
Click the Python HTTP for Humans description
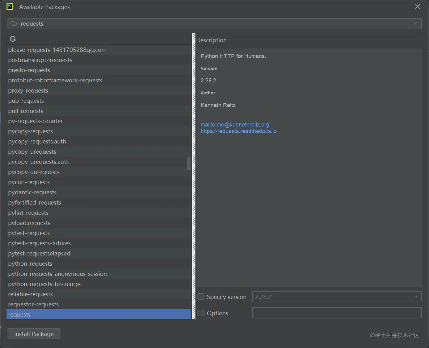click(233, 56)
